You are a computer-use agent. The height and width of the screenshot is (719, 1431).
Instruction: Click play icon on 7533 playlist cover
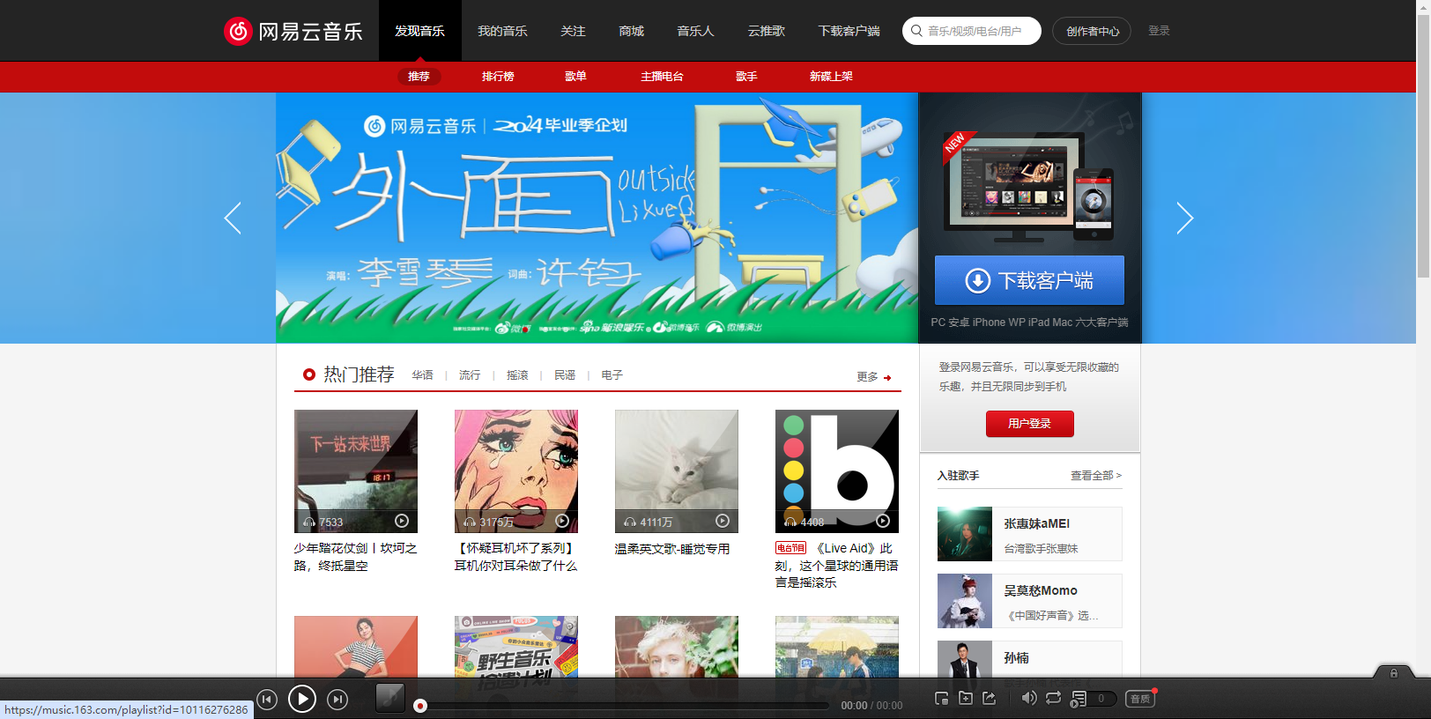(x=402, y=521)
